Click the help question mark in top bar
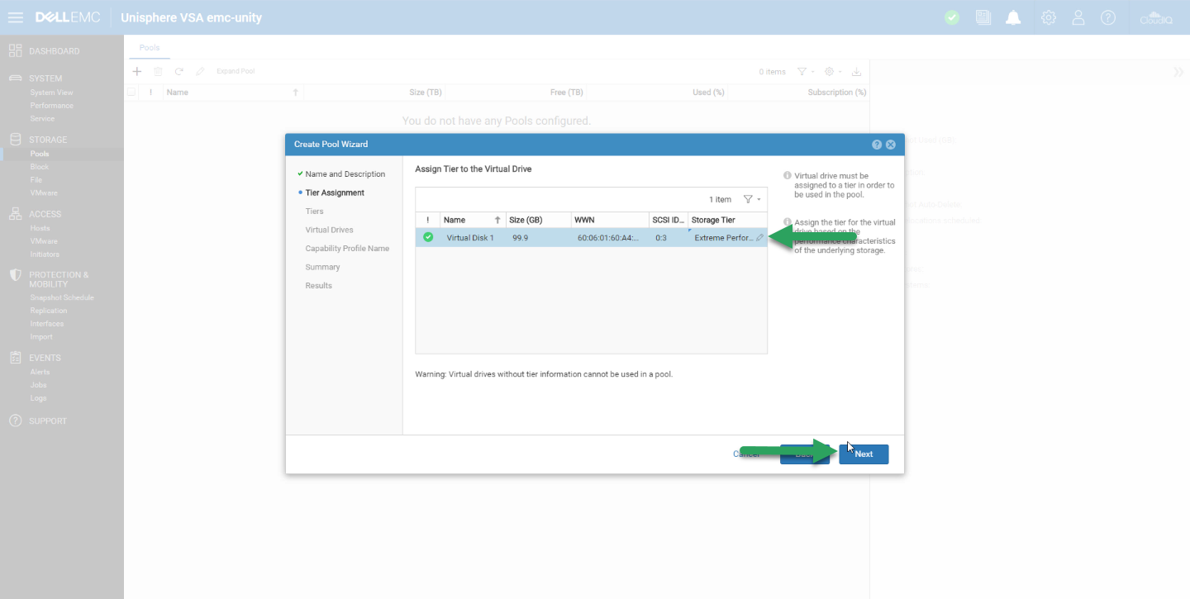Image resolution: width=1190 pixels, height=599 pixels. (1108, 17)
